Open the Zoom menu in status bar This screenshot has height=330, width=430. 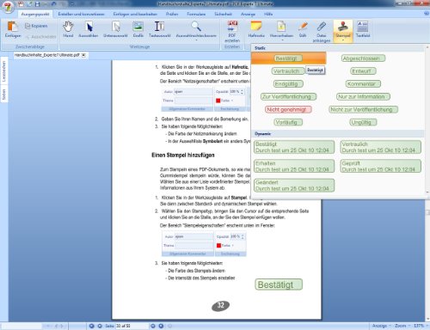pos(402,326)
